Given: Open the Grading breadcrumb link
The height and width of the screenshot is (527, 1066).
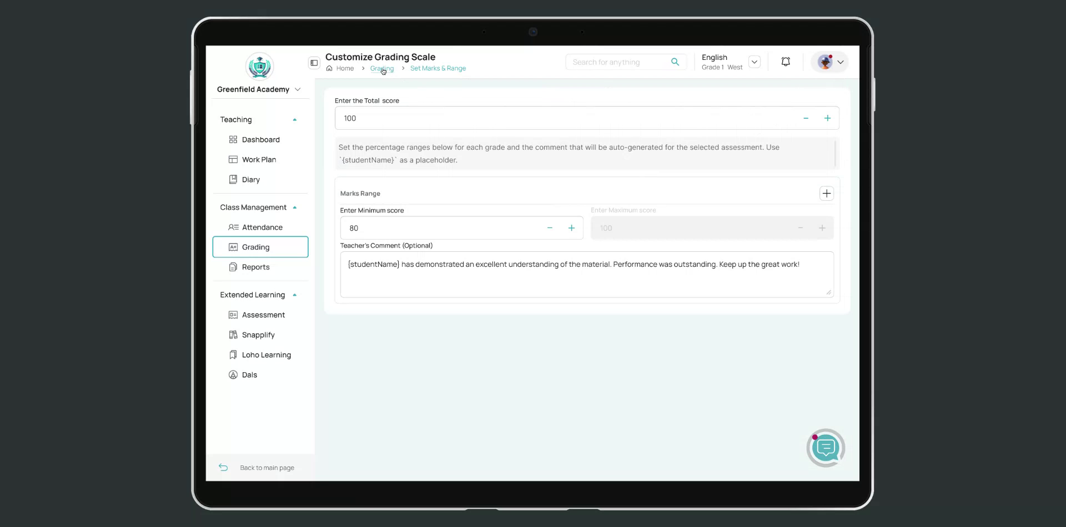Looking at the screenshot, I should [x=381, y=68].
